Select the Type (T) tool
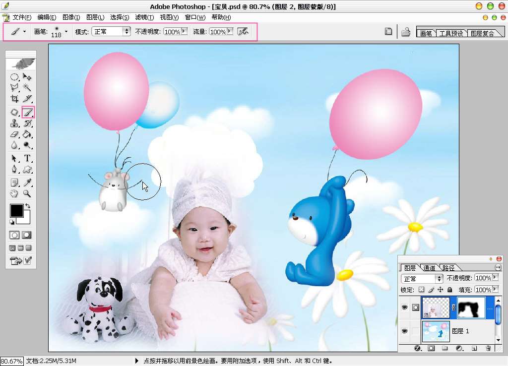The width and height of the screenshot is (508, 366). 28,159
